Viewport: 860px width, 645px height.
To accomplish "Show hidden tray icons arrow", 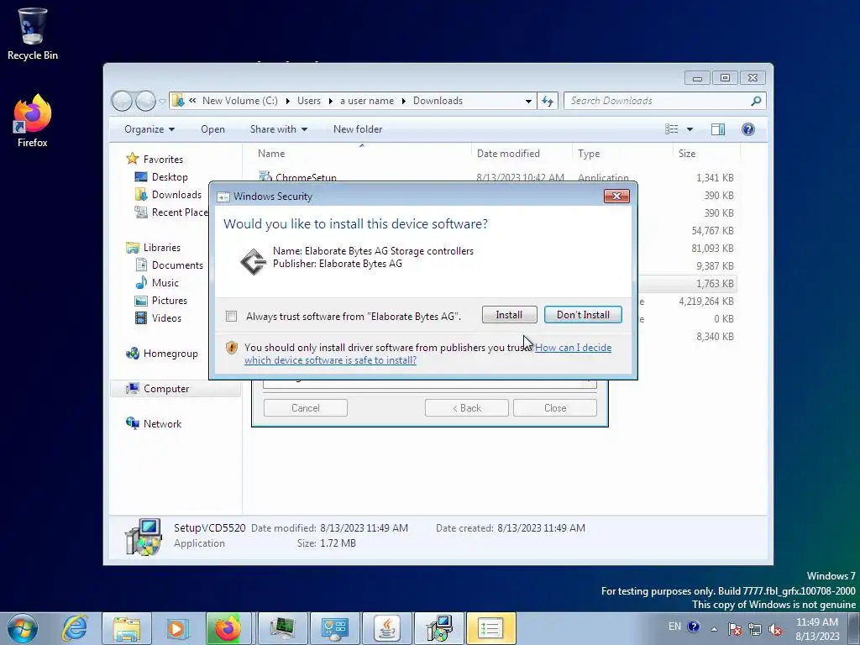I will coord(714,629).
